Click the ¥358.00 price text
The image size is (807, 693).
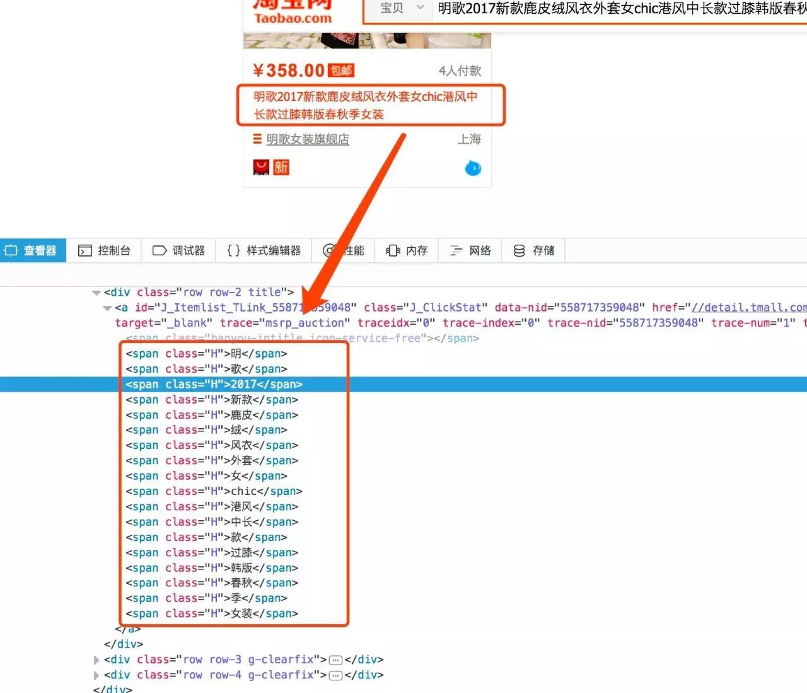pyautogui.click(x=289, y=71)
